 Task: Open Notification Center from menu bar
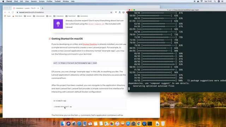[222, 1]
